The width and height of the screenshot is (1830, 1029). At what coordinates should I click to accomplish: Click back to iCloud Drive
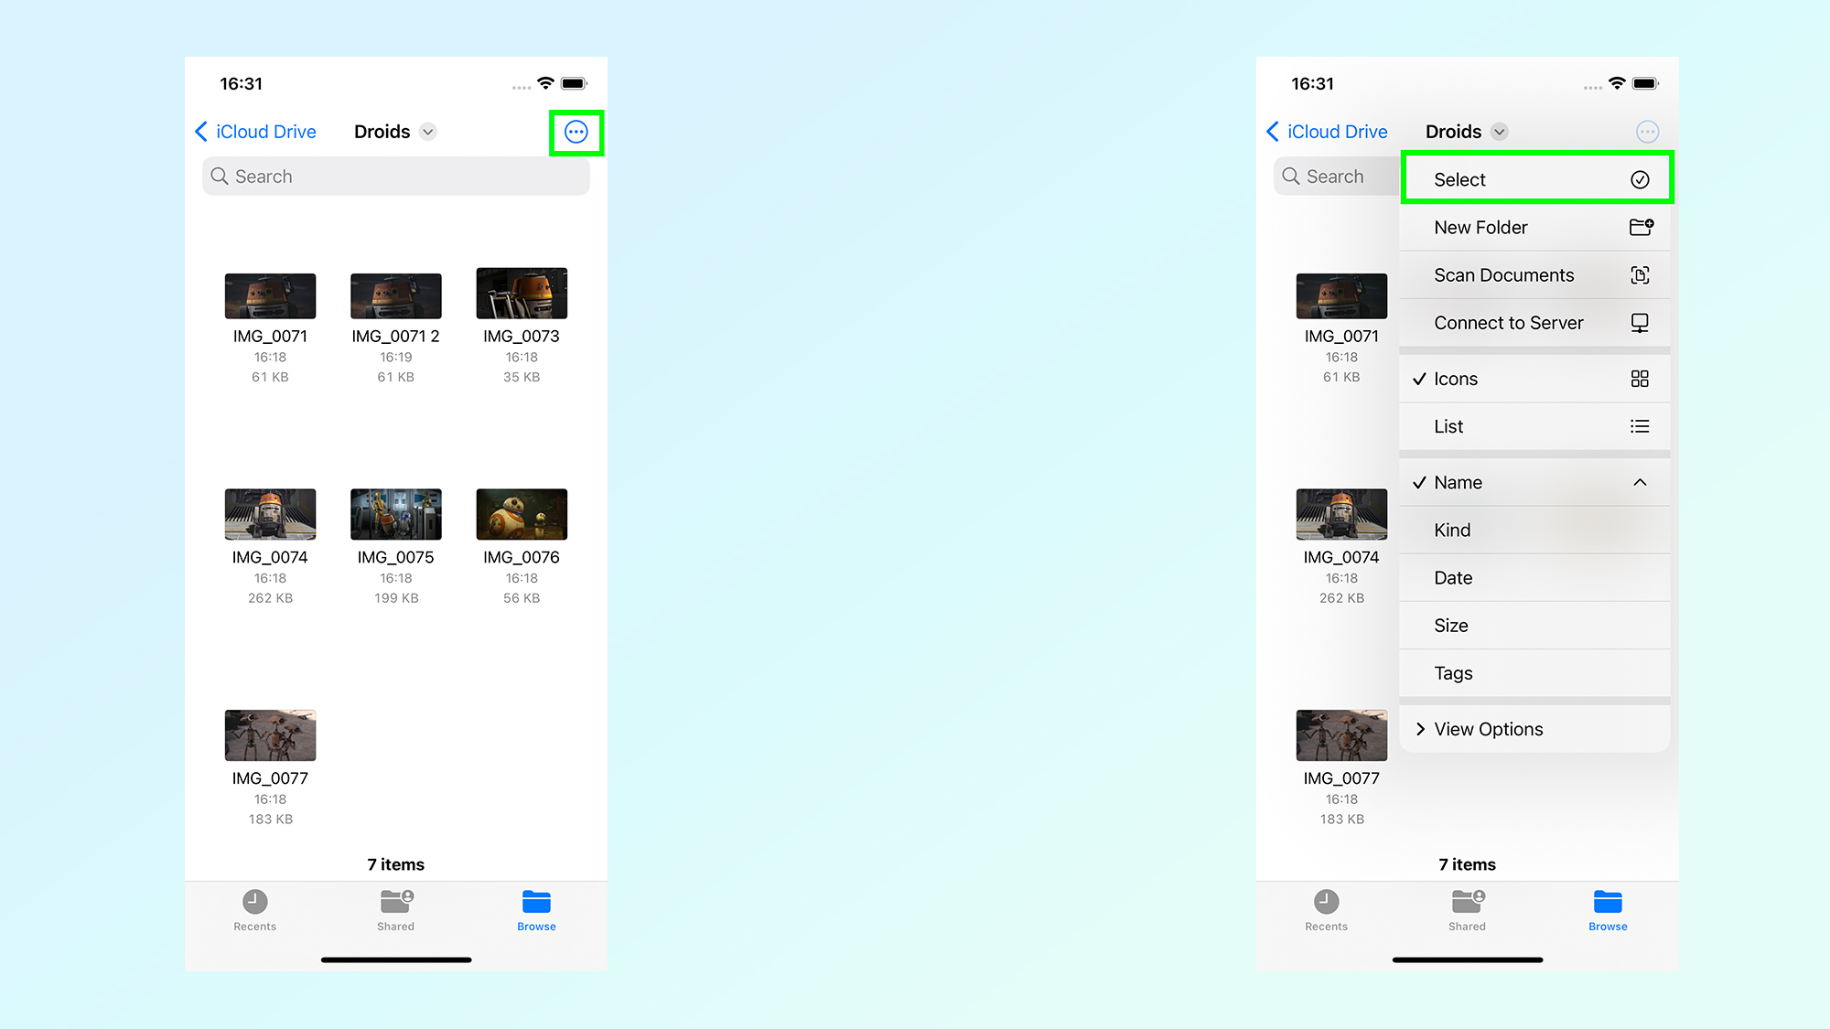point(252,131)
